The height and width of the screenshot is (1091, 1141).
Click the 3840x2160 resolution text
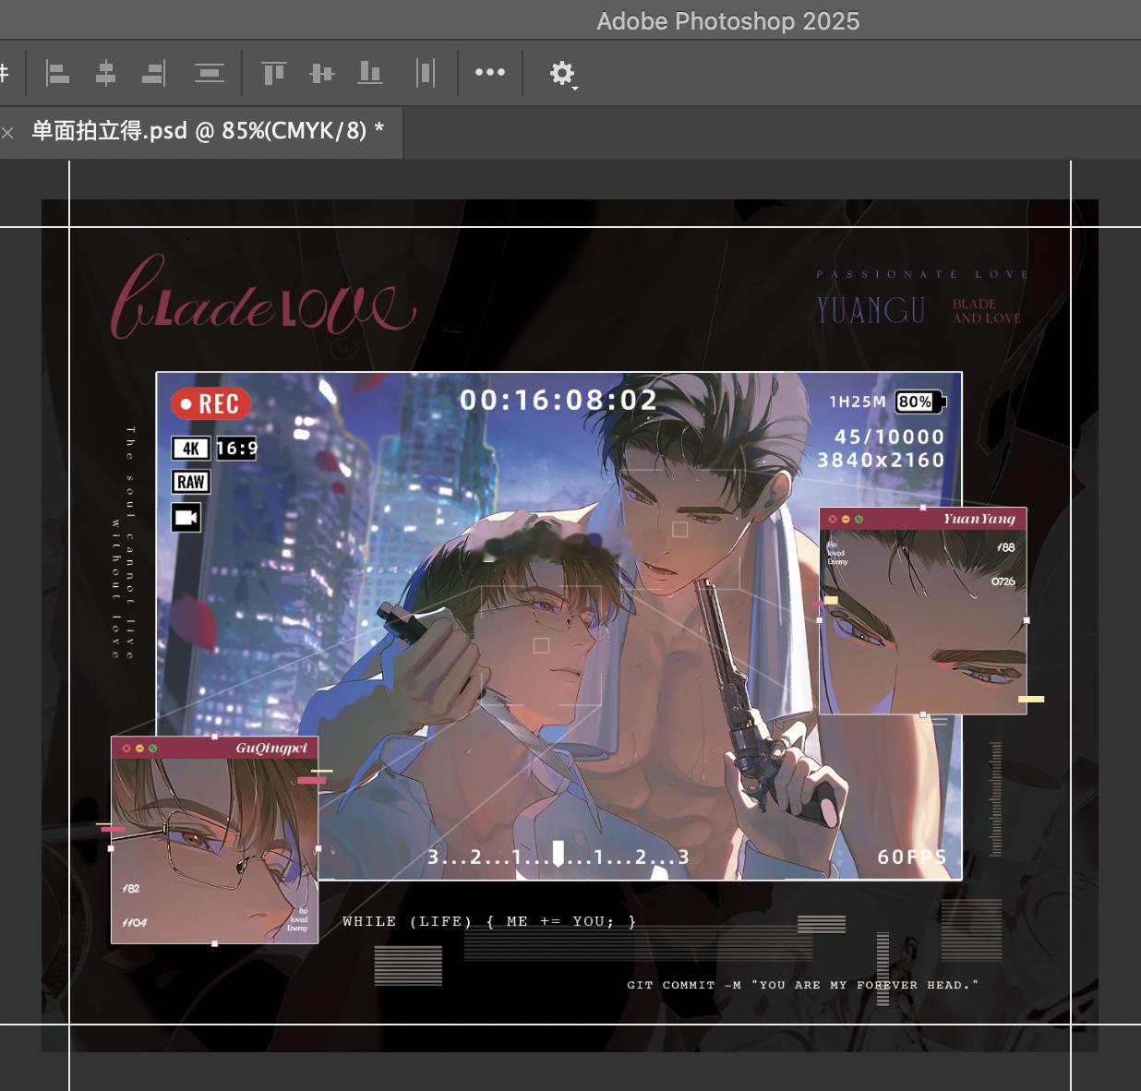pyautogui.click(x=881, y=460)
